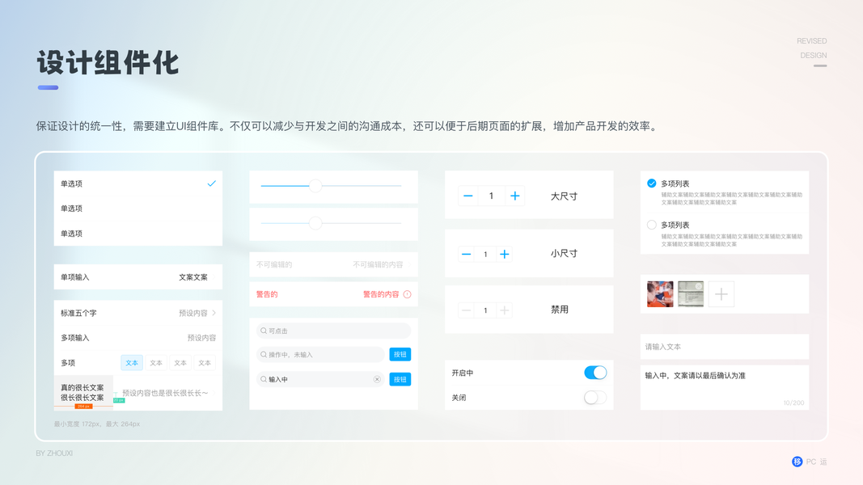863x485 pixels.
Task: Select the first 单选项 row with checkmark
Action: pos(138,183)
